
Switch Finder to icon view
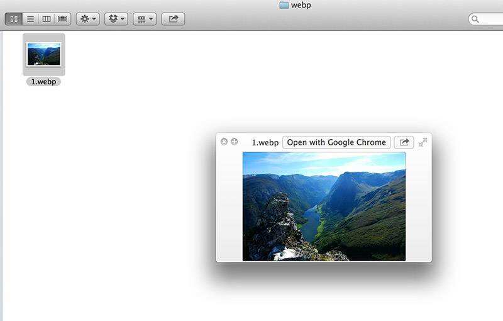click(x=14, y=20)
